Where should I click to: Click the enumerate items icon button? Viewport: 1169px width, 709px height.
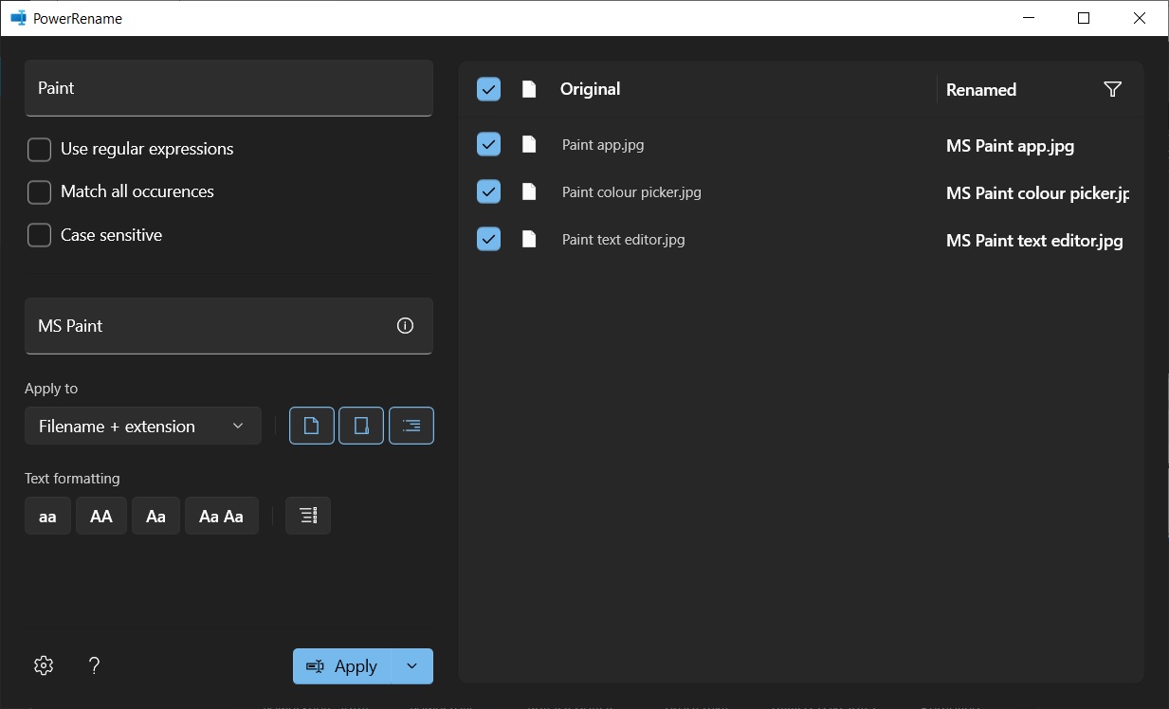[308, 516]
